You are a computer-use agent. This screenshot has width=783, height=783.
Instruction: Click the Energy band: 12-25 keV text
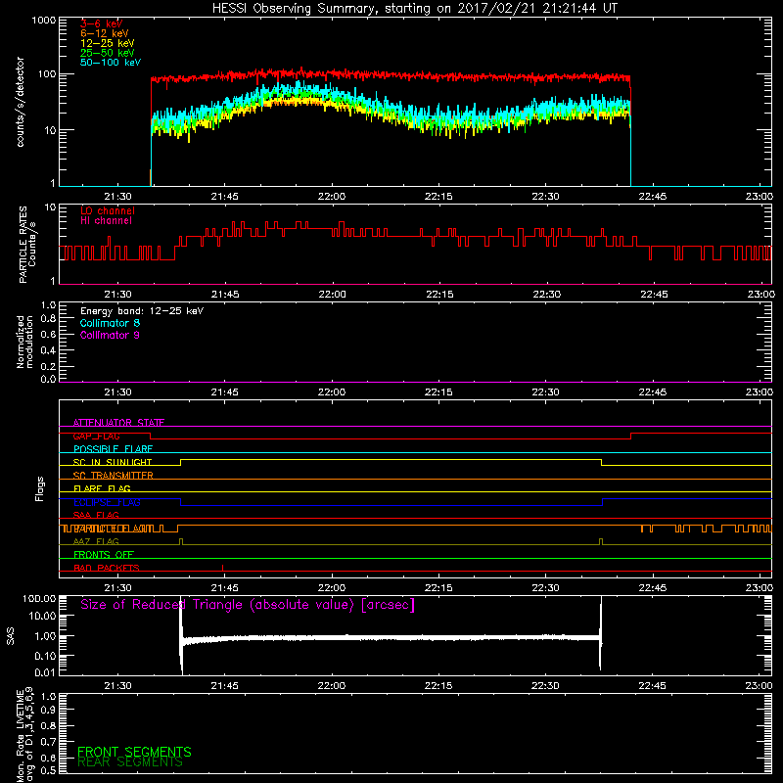(x=142, y=311)
